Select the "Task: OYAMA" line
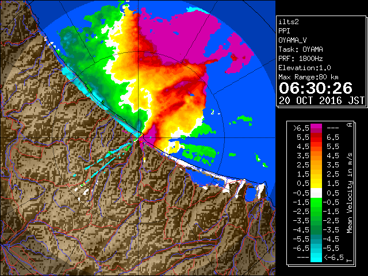This screenshot has height=276, width=368. (301, 49)
